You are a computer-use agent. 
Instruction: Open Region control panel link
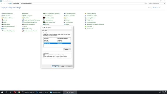coord(67,24)
